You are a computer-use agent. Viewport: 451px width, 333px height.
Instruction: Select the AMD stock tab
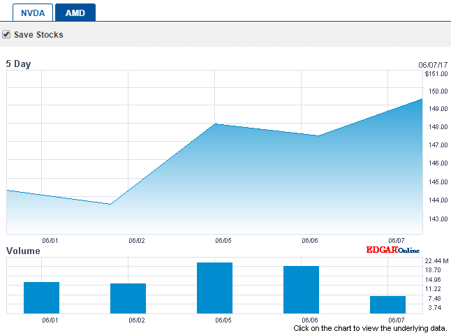click(x=75, y=13)
